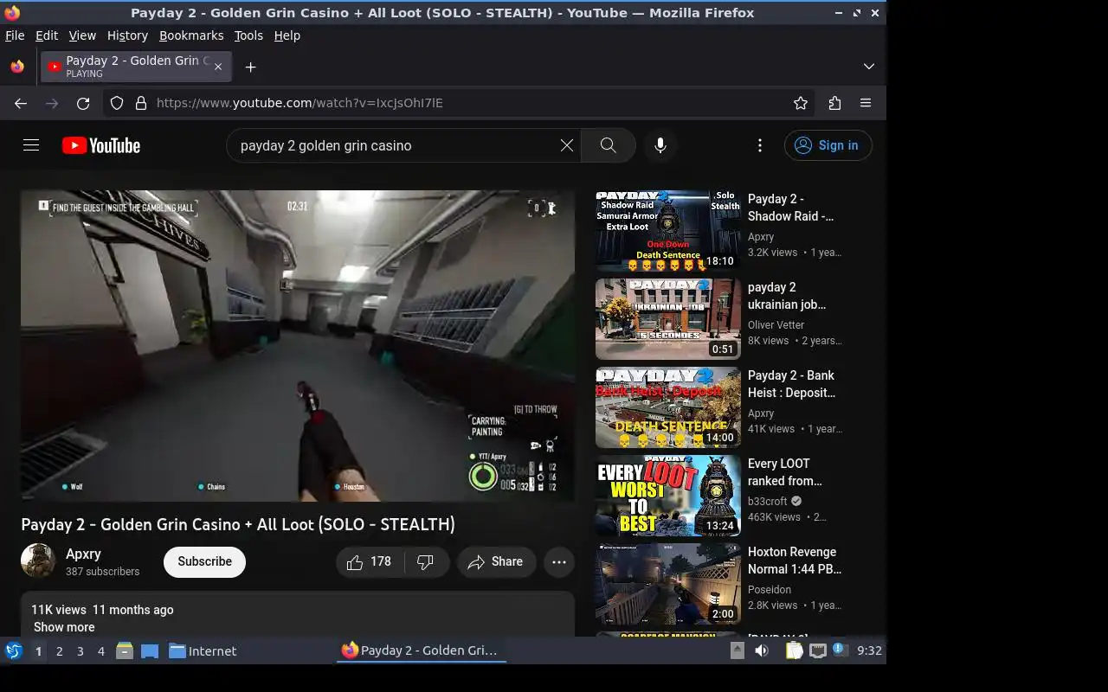Open Firefox View pinned icon
This screenshot has height=692, width=1108.
tap(17, 67)
